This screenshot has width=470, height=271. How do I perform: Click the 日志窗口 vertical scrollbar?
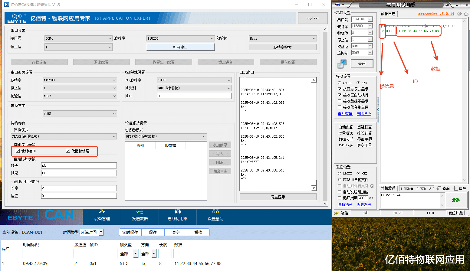click(314, 134)
